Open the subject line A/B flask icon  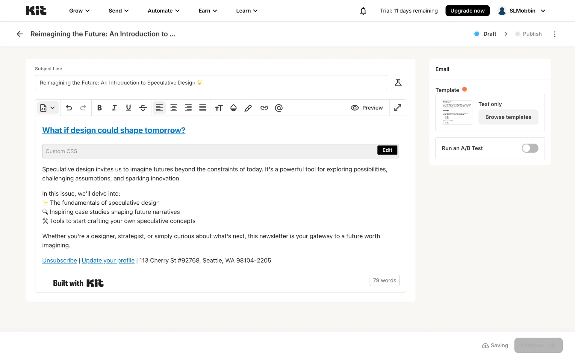pyautogui.click(x=398, y=83)
